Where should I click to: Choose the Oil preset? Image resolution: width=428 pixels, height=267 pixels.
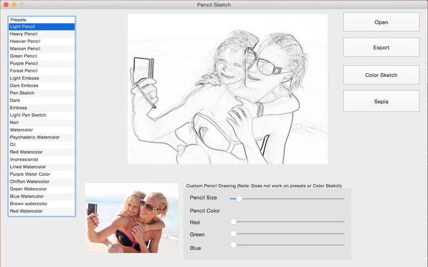pos(41,145)
